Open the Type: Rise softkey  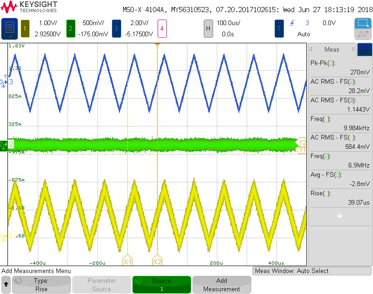41,285
